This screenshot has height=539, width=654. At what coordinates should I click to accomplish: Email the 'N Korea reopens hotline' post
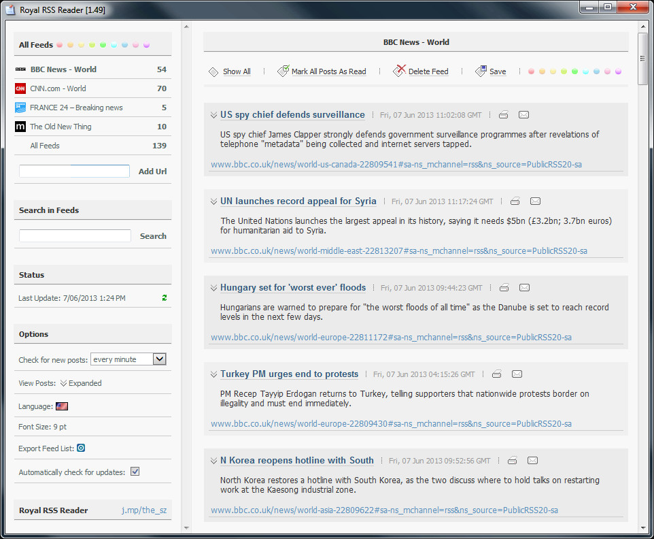tap(532, 461)
